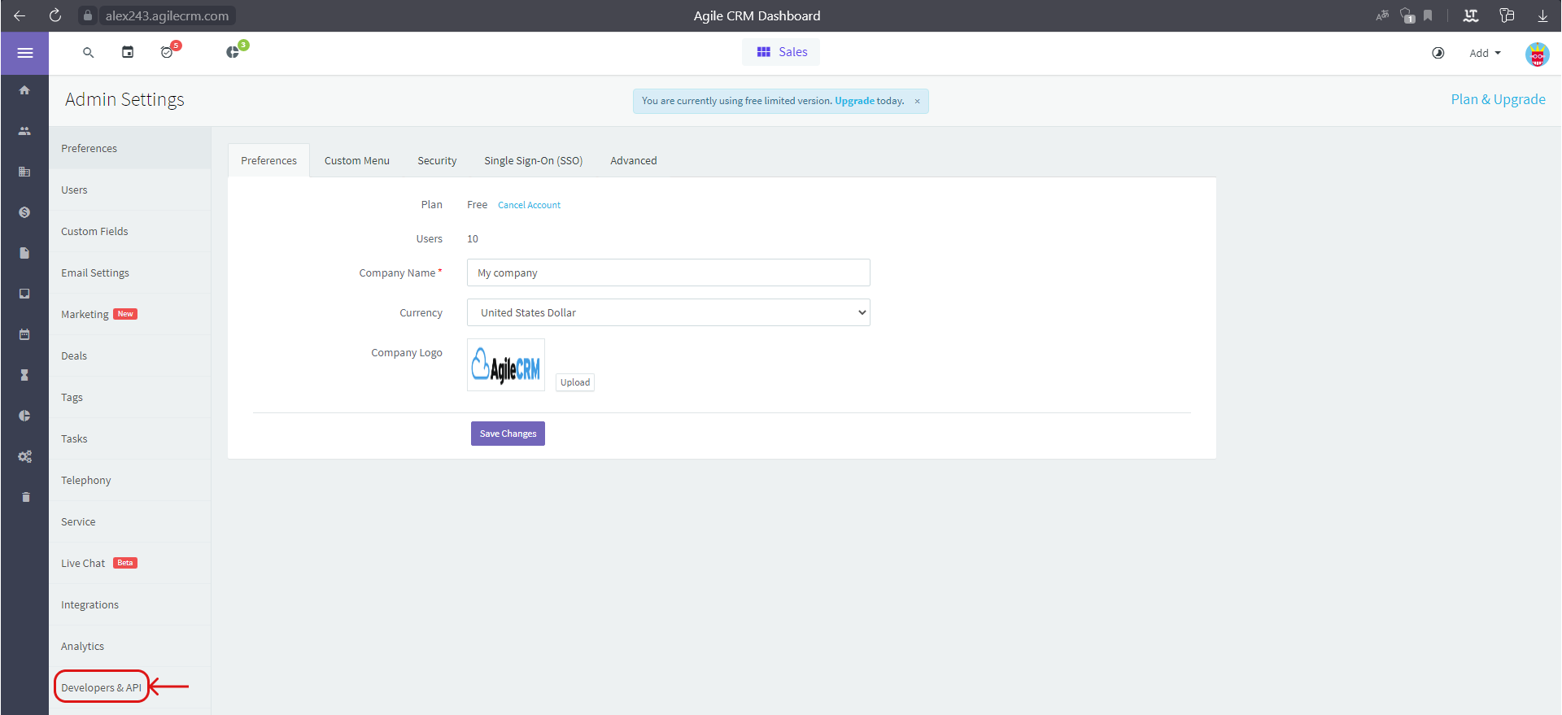Open the Add dropdown menu
The height and width of the screenshot is (715, 1562).
[x=1485, y=53]
